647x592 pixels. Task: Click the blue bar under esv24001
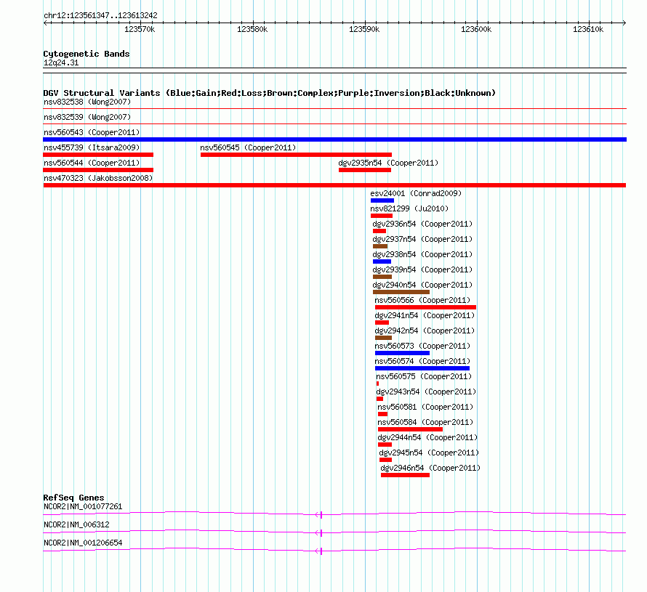pyautogui.click(x=382, y=200)
